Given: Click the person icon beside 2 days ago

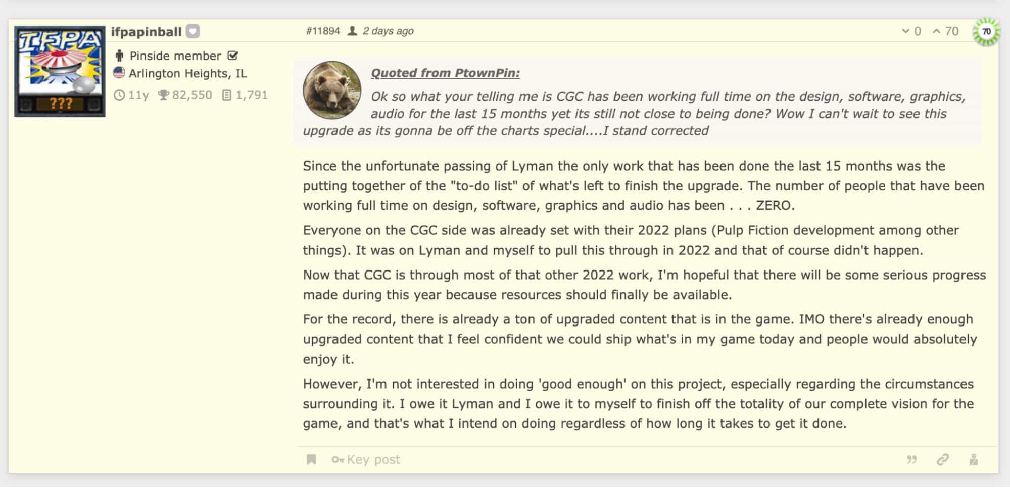Looking at the screenshot, I should tap(352, 31).
